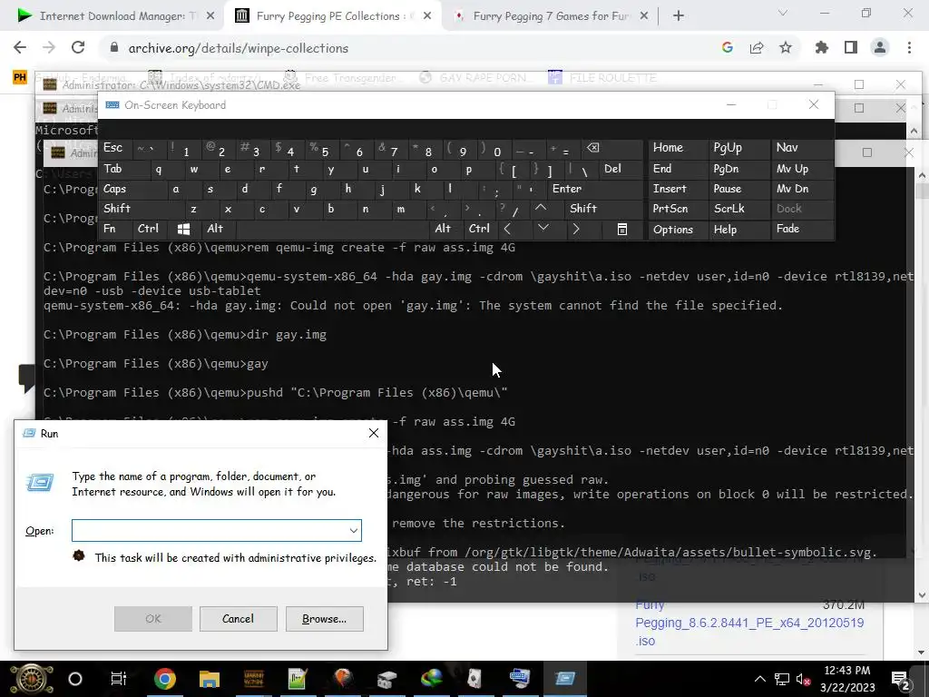The width and height of the screenshot is (929, 697).
Task: Click Browse... in the Run dialog
Action: click(324, 619)
